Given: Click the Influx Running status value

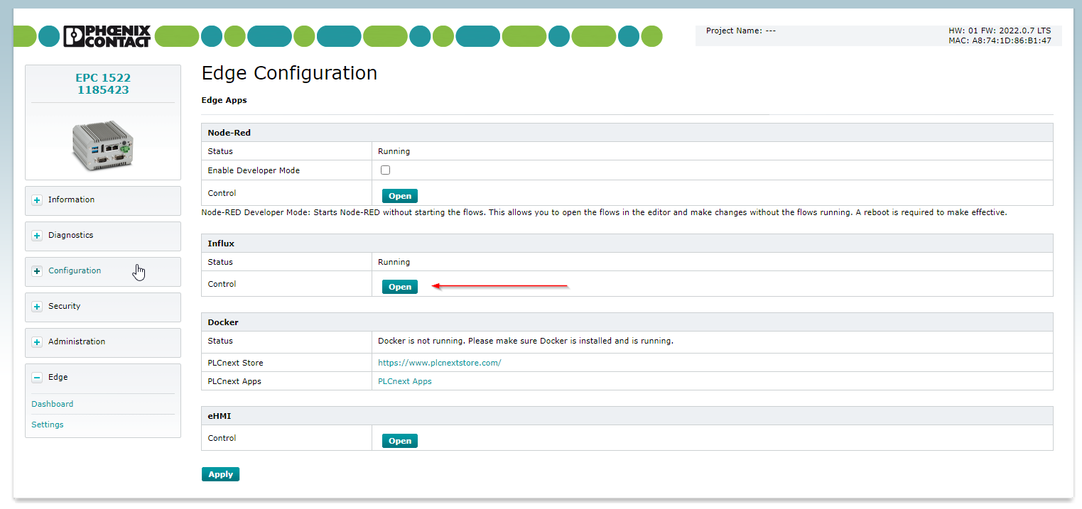Looking at the screenshot, I should pos(394,262).
